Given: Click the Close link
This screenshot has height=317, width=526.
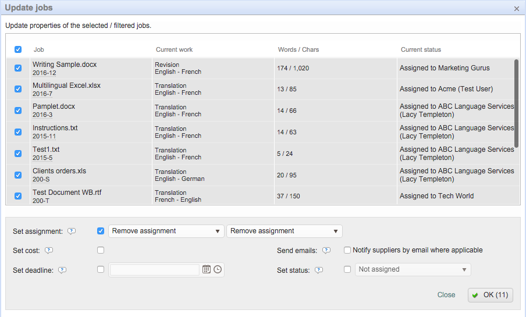Looking at the screenshot, I should (446, 295).
